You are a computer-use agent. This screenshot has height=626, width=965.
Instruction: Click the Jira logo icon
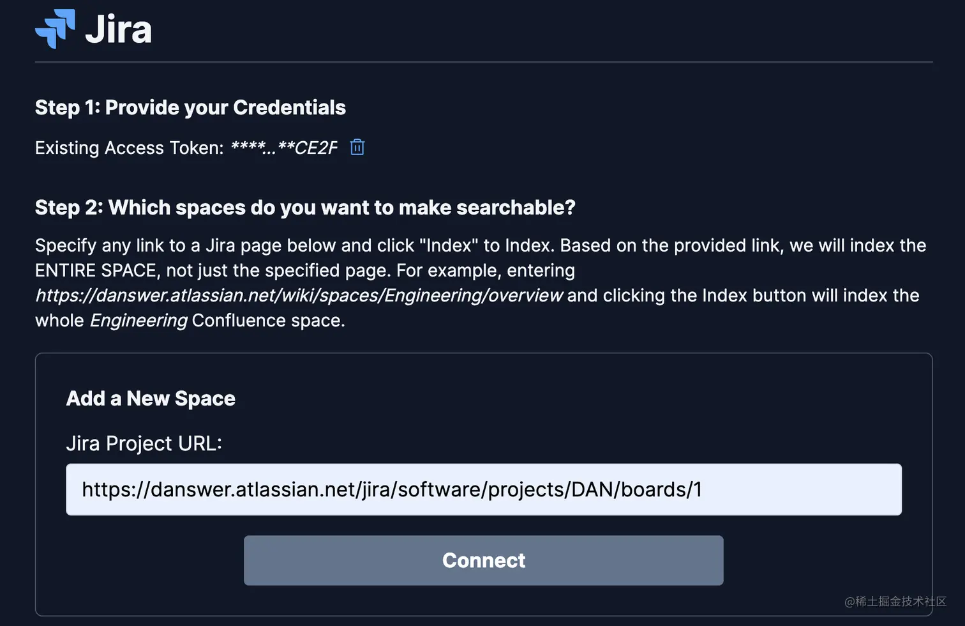(x=55, y=29)
